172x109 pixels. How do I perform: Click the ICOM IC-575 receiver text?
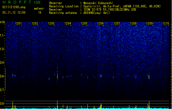coord(110,10)
